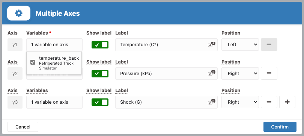The image size is (304, 136).
Task: Open y3 Position dropdown showing Right
Action: (240, 102)
